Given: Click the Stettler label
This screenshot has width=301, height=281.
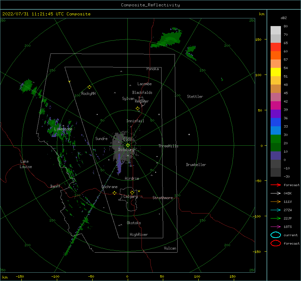Looking at the screenshot, I should pyautogui.click(x=195, y=97).
